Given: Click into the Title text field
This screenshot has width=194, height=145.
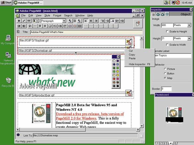Looking at the screenshot, I should click(x=86, y=32).
